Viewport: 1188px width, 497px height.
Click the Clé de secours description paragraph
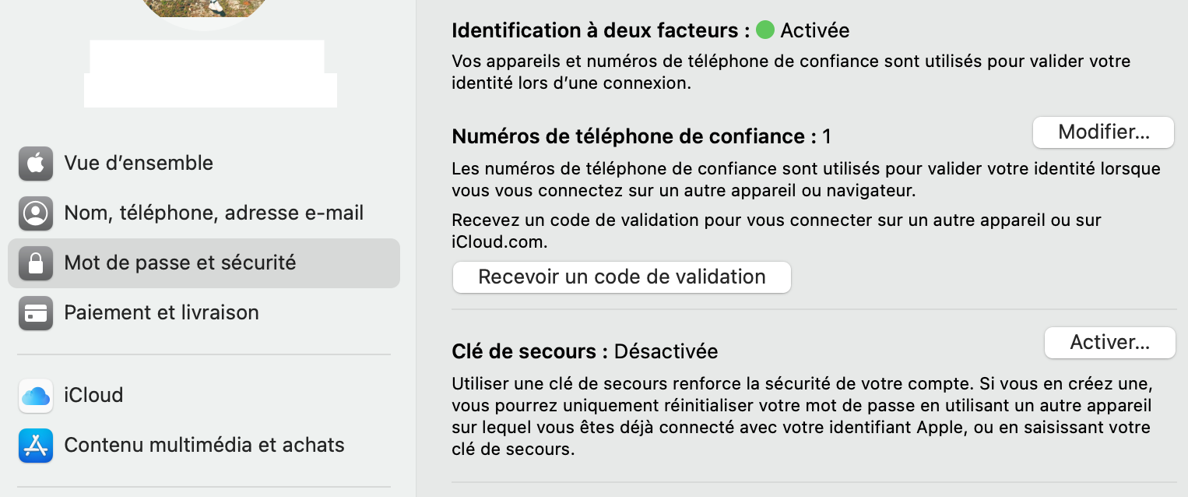pyautogui.click(x=801, y=417)
